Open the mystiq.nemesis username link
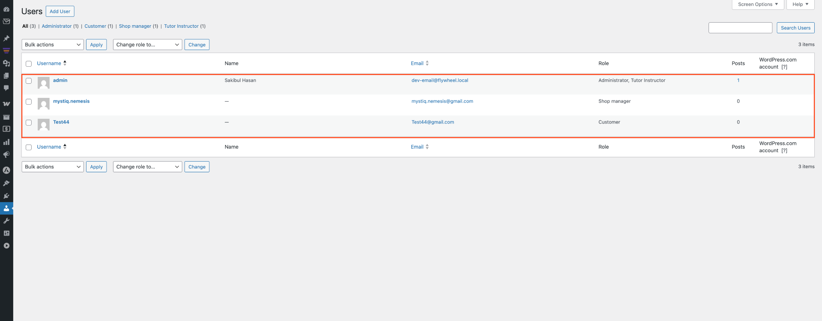The width and height of the screenshot is (822, 321). 71,101
